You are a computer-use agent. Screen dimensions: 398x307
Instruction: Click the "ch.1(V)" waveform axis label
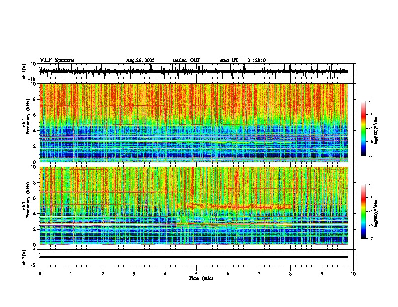tap(24, 71)
